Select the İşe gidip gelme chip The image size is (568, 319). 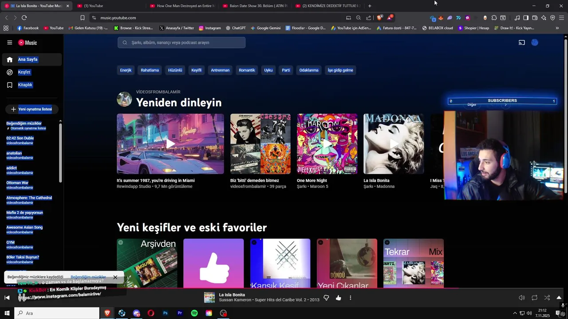[340, 70]
